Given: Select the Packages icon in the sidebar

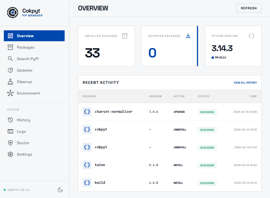Looking at the screenshot, I should [x=10, y=47].
